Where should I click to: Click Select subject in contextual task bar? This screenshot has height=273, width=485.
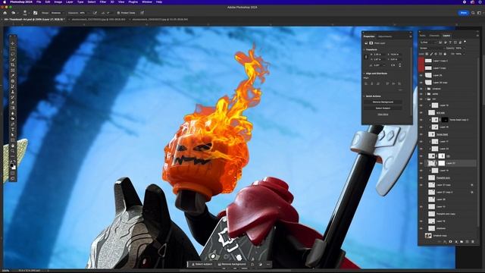coord(202,265)
